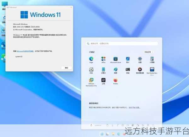Open Documents folder icon in Start footer

click(x=107, y=125)
